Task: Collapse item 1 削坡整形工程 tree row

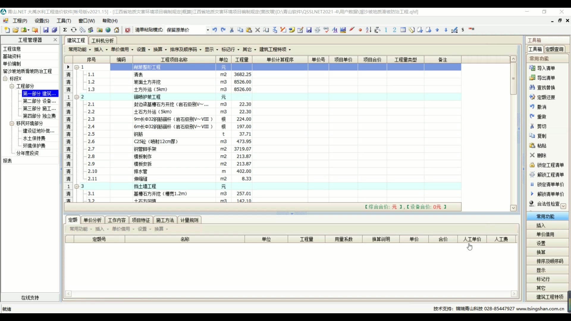Action: click(76, 67)
